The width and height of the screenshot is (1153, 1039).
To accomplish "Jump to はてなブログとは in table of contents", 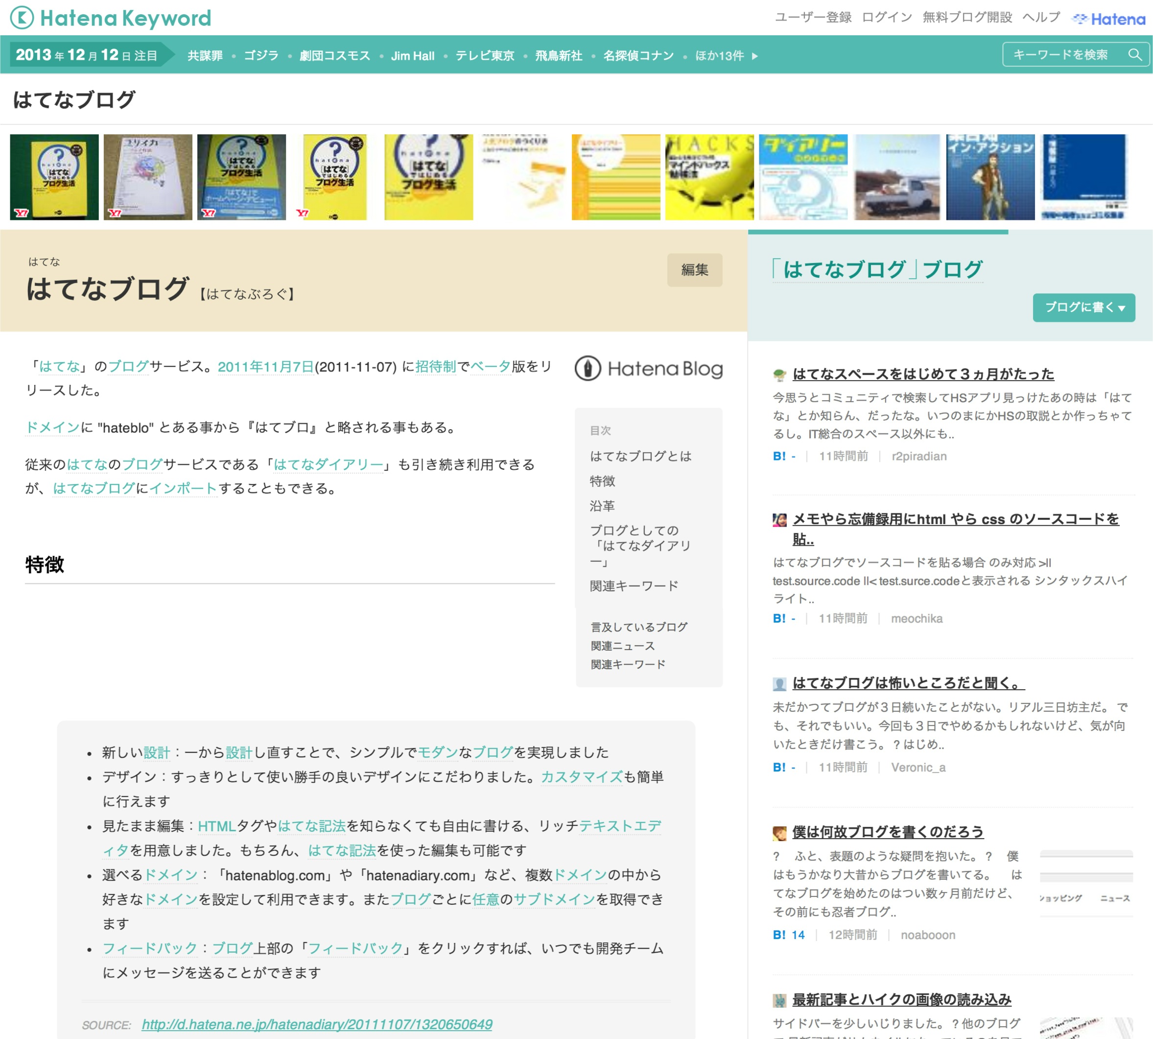I will click(x=641, y=456).
